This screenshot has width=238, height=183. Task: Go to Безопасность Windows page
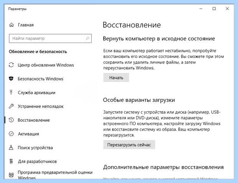point(41,79)
